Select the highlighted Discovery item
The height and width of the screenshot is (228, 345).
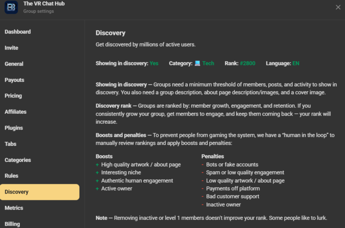pos(40,192)
